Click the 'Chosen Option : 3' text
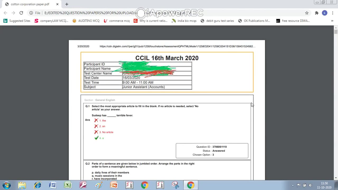Screen dimensions: 338x190 [x=203, y=155]
